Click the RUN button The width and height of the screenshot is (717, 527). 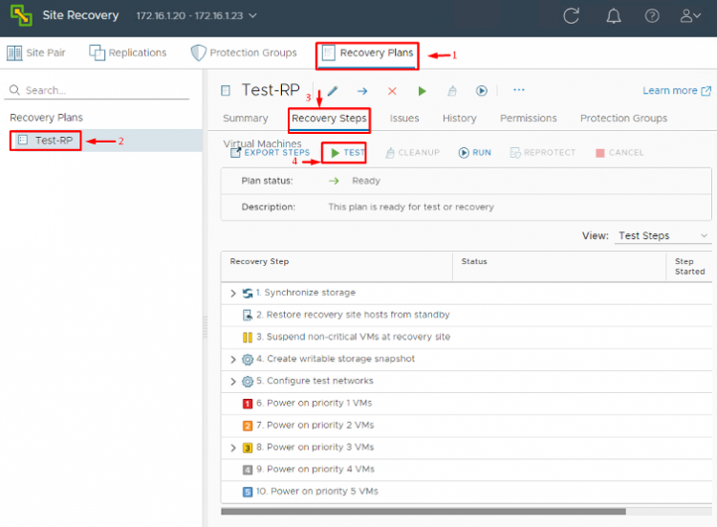(x=474, y=153)
